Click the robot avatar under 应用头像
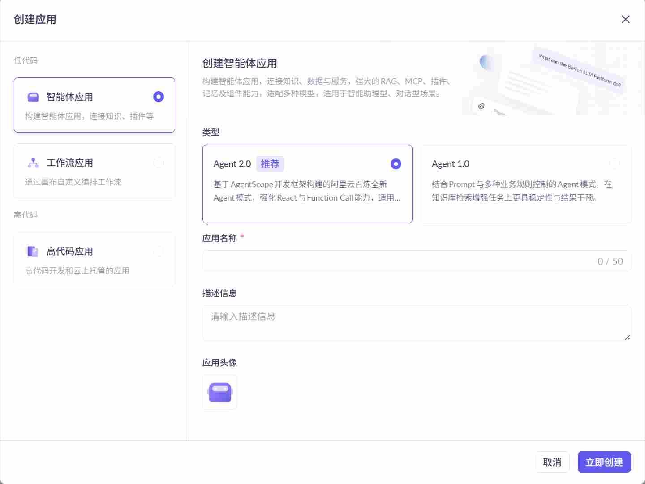The image size is (645, 484). point(219,392)
